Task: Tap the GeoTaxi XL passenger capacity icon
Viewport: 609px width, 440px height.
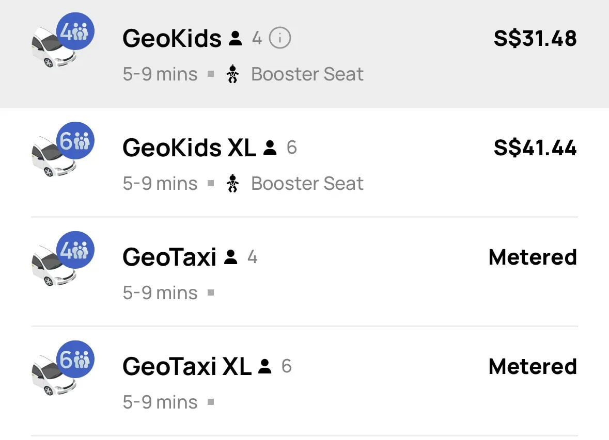Action: click(x=265, y=366)
